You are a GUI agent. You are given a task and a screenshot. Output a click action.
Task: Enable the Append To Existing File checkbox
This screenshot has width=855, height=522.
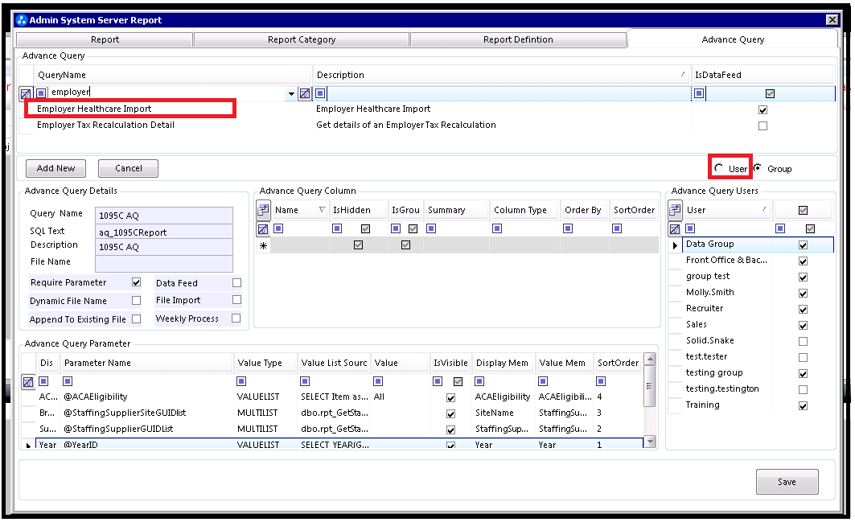[x=136, y=319]
